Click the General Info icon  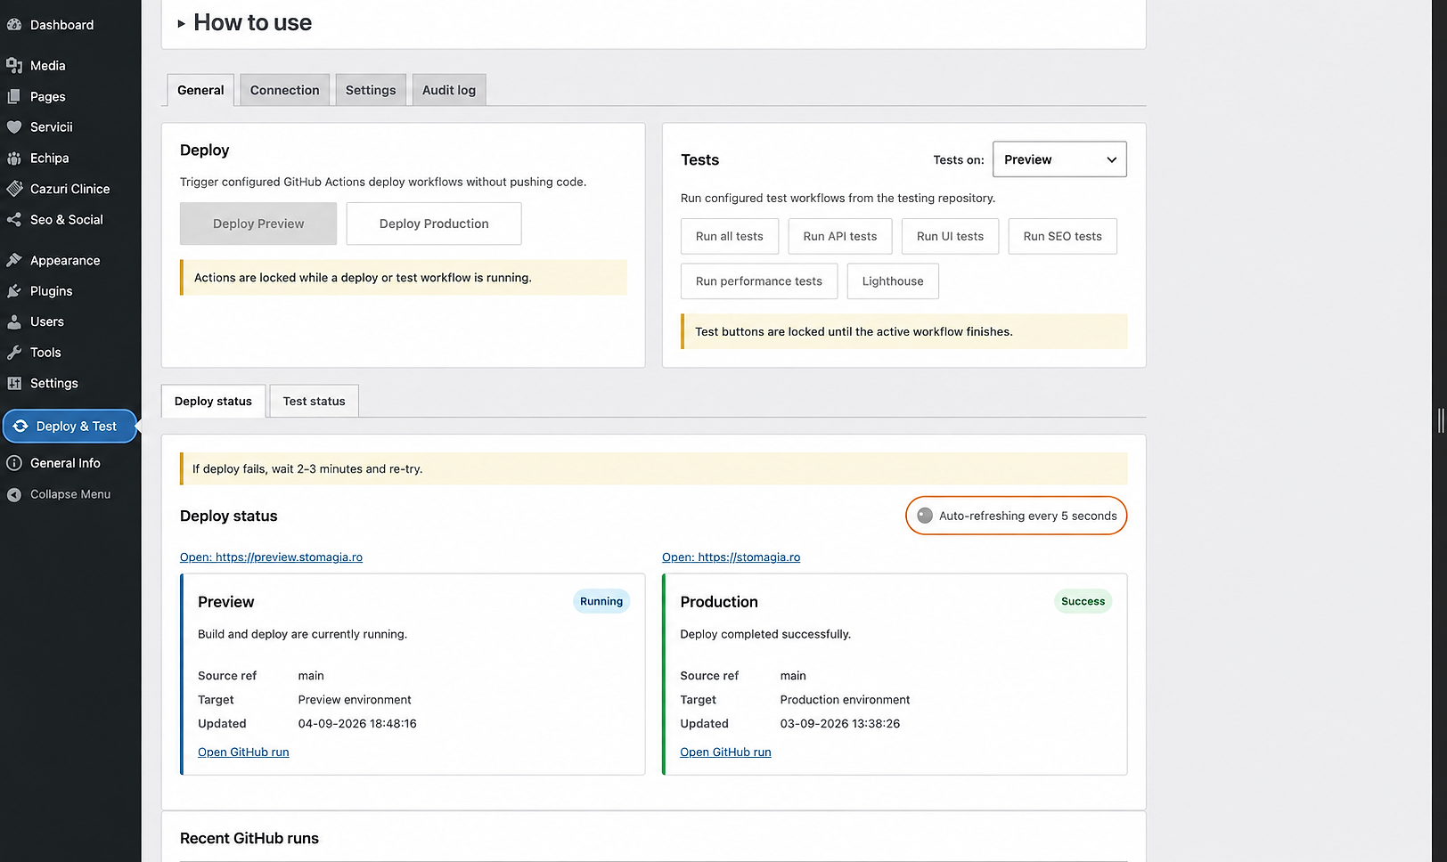pos(14,463)
